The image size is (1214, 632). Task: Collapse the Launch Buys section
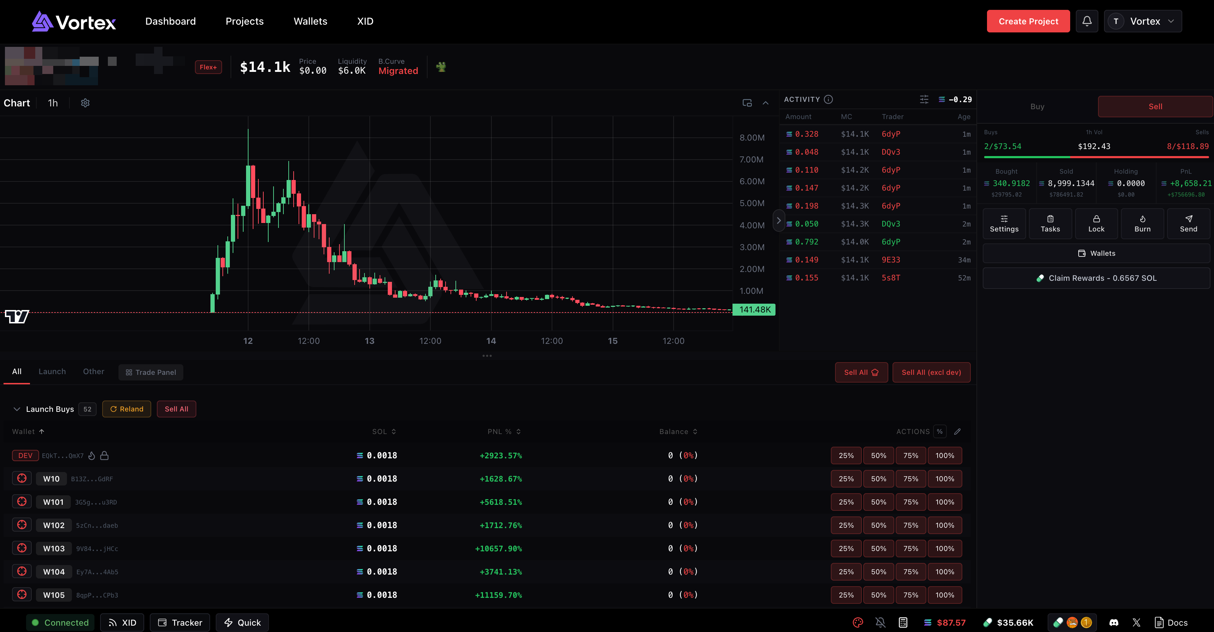pos(17,409)
